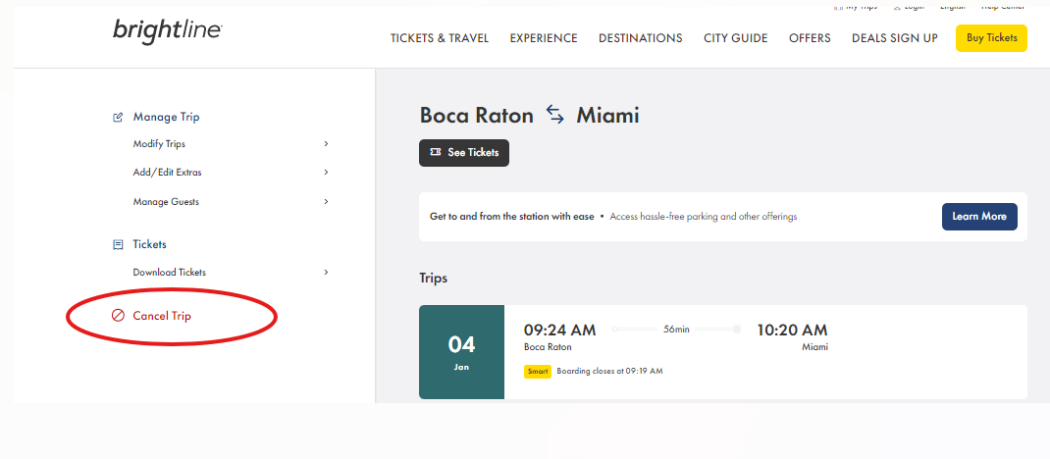Image resolution: width=1050 pixels, height=459 pixels.
Task: Expand Modify Trips chevron
Action: (x=326, y=144)
